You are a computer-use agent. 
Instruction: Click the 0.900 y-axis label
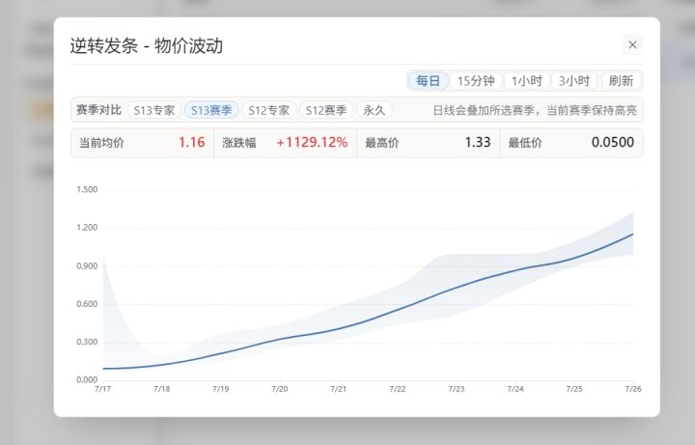tap(87, 265)
